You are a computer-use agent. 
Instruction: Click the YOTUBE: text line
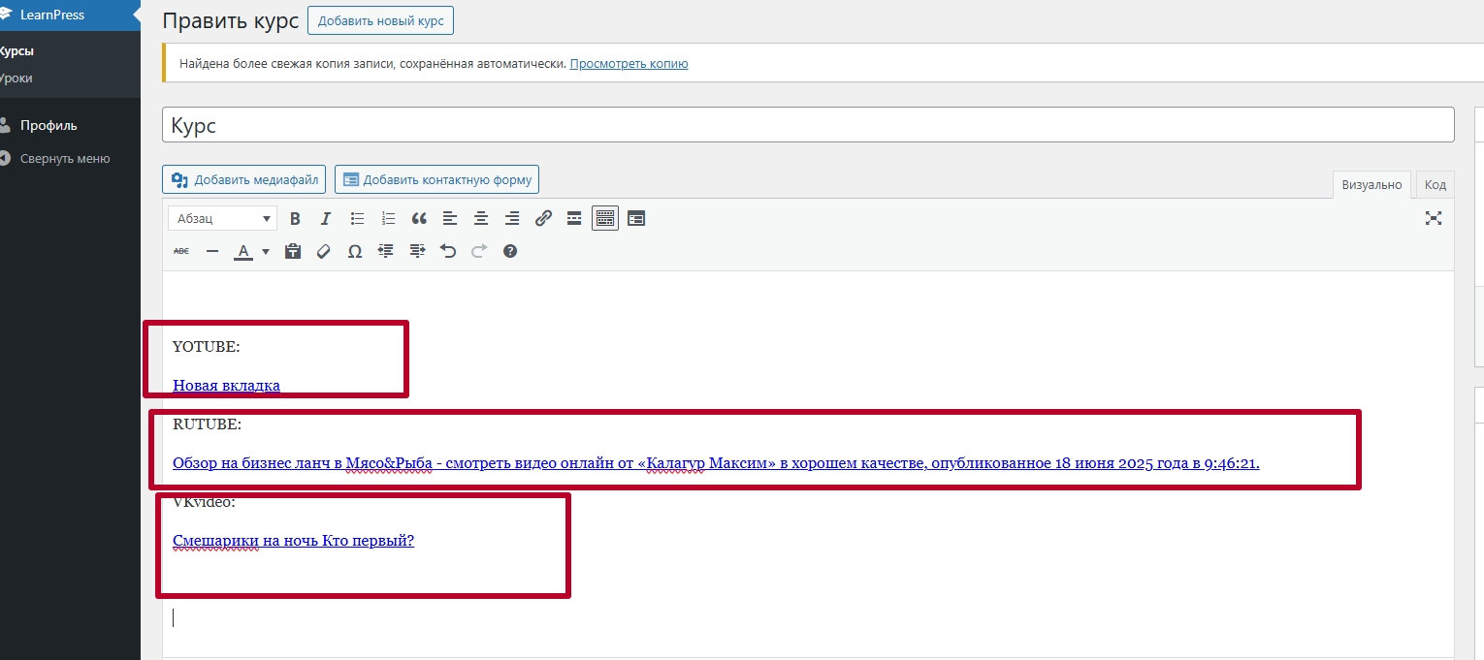206,346
